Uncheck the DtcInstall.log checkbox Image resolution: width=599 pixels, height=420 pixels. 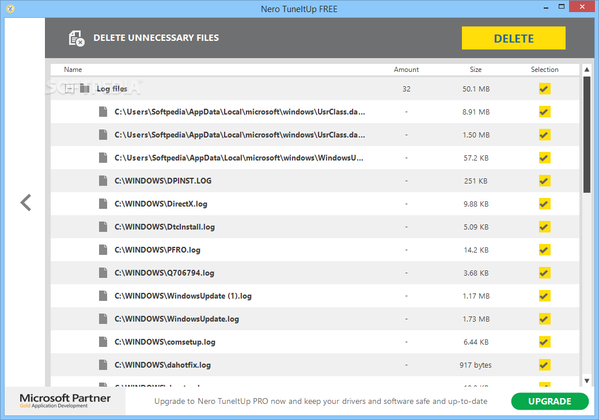(x=544, y=227)
